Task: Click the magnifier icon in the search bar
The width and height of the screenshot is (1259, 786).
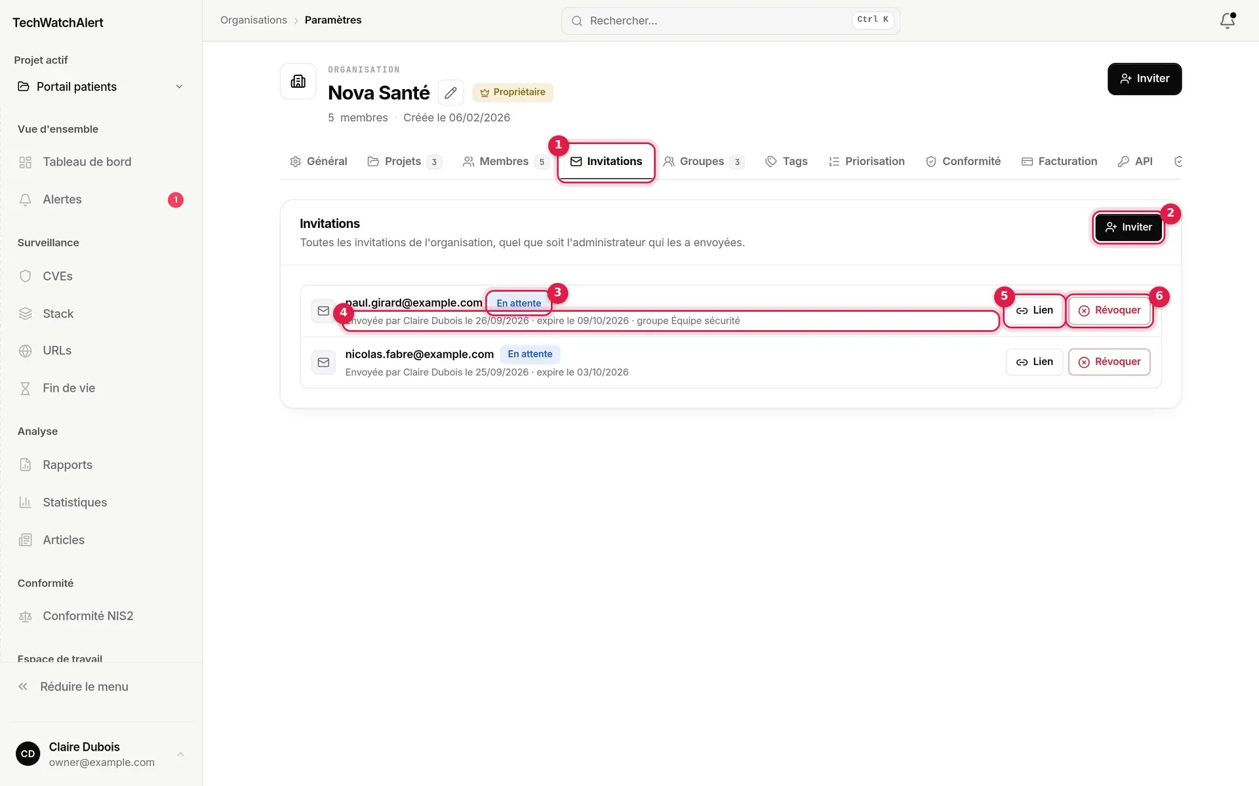Action: (x=576, y=21)
